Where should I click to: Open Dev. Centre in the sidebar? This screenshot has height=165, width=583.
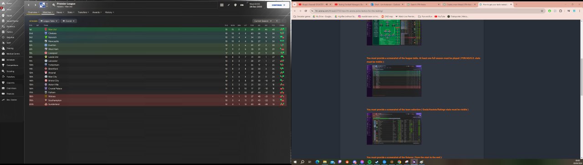tap(9, 100)
